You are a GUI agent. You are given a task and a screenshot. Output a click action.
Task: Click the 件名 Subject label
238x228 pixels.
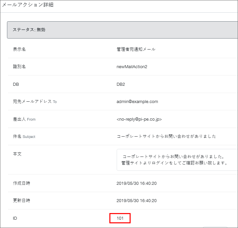coord(24,137)
